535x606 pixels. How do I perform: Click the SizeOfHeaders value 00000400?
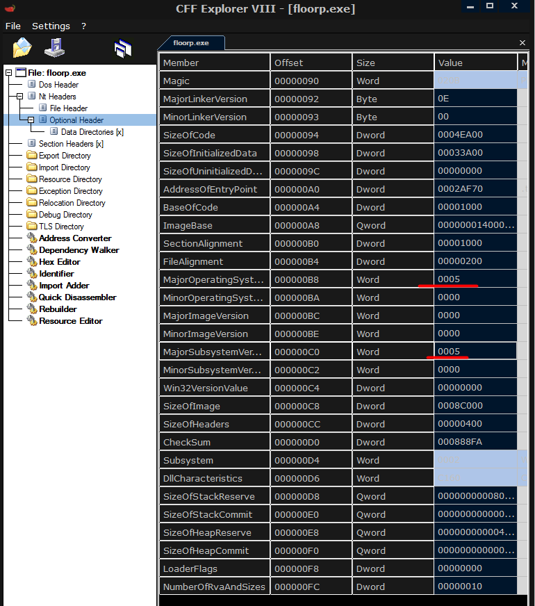coord(475,424)
